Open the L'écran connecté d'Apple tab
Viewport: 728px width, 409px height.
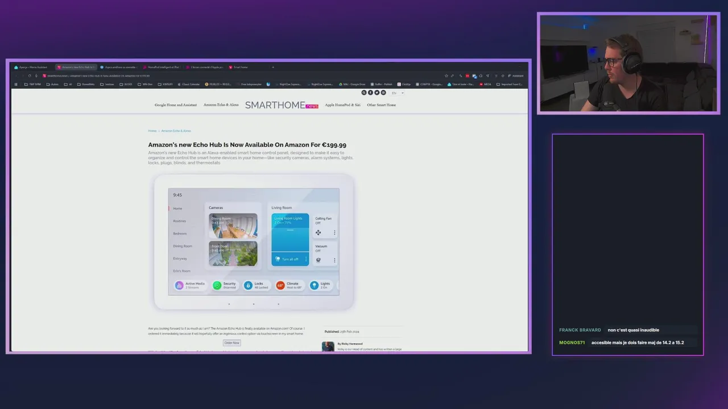click(205, 67)
